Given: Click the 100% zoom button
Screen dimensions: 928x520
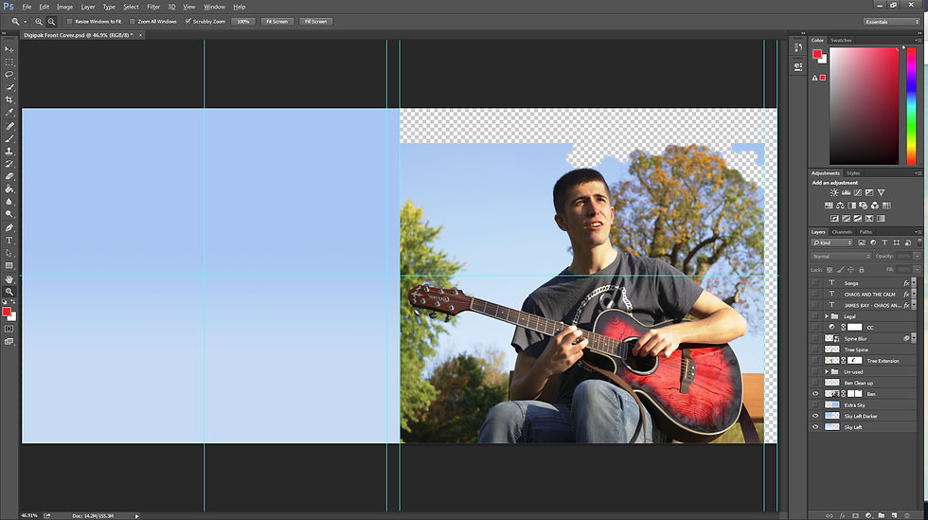Looking at the screenshot, I should pos(243,22).
